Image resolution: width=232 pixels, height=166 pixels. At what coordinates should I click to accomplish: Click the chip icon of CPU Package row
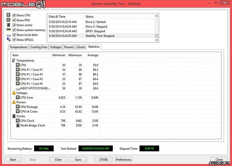pos(18,107)
